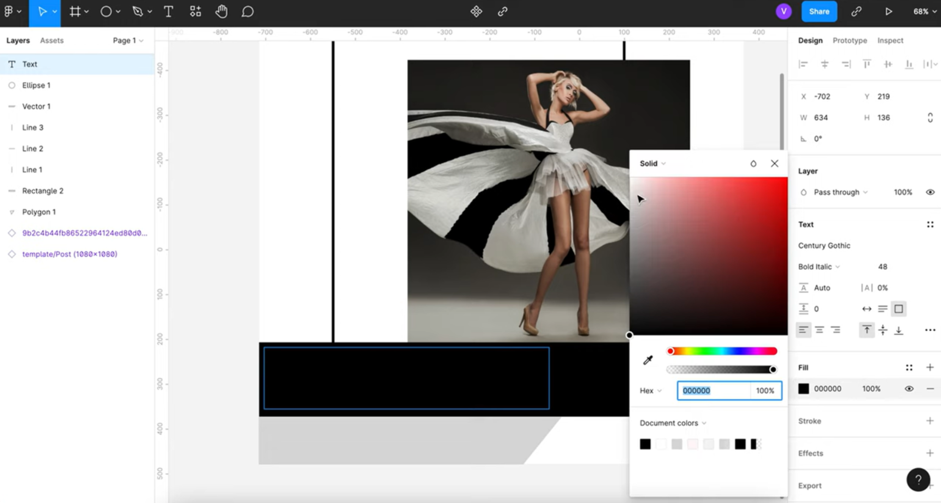Select the black document color swatch
Viewport: 941px width, 503px height.
tap(645, 444)
